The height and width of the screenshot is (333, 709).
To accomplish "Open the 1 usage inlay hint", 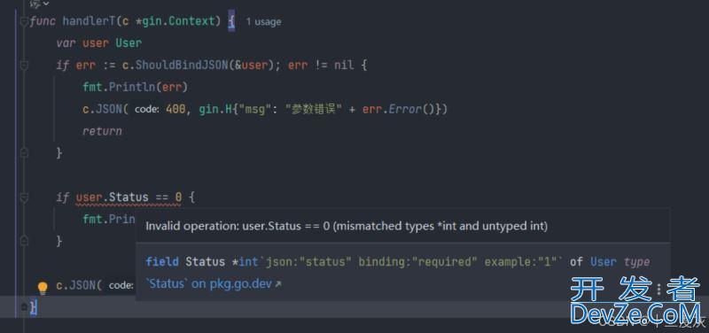I will (x=263, y=21).
